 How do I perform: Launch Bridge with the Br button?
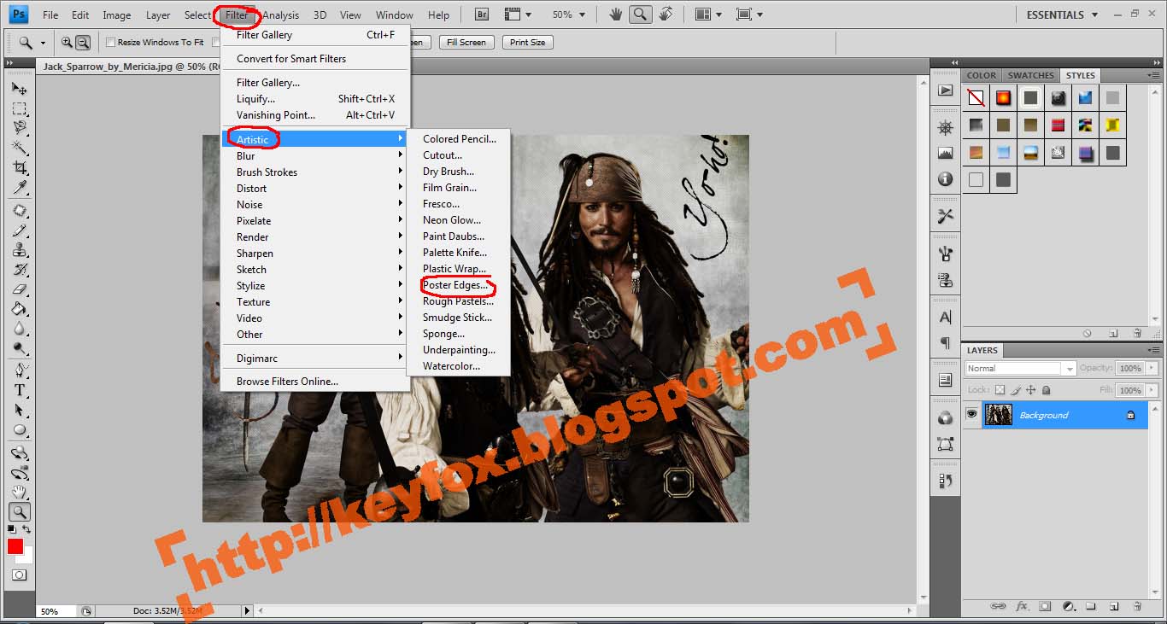click(482, 15)
